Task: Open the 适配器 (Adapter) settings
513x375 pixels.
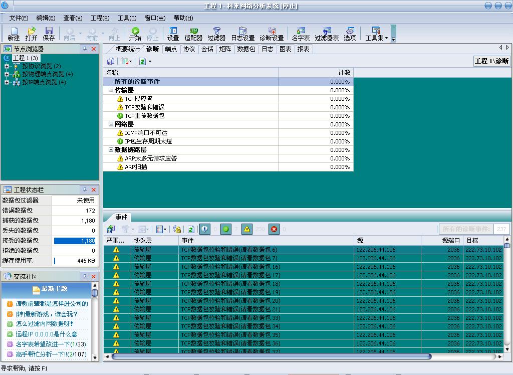Action: [x=193, y=34]
